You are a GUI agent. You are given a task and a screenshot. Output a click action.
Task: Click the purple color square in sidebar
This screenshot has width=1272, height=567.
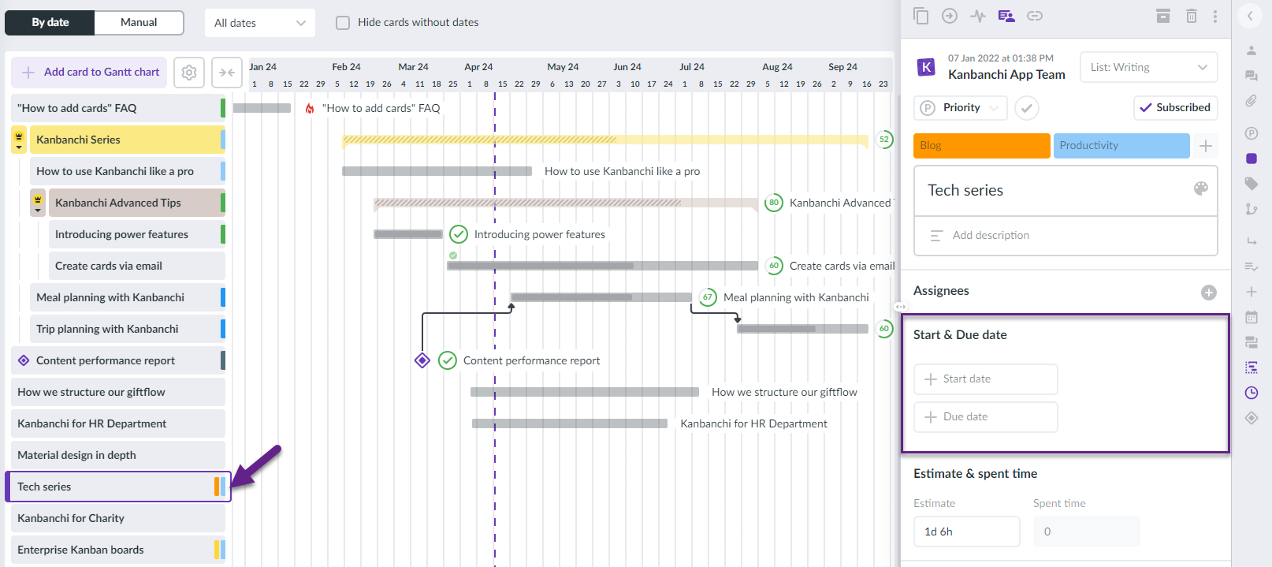point(1252,159)
